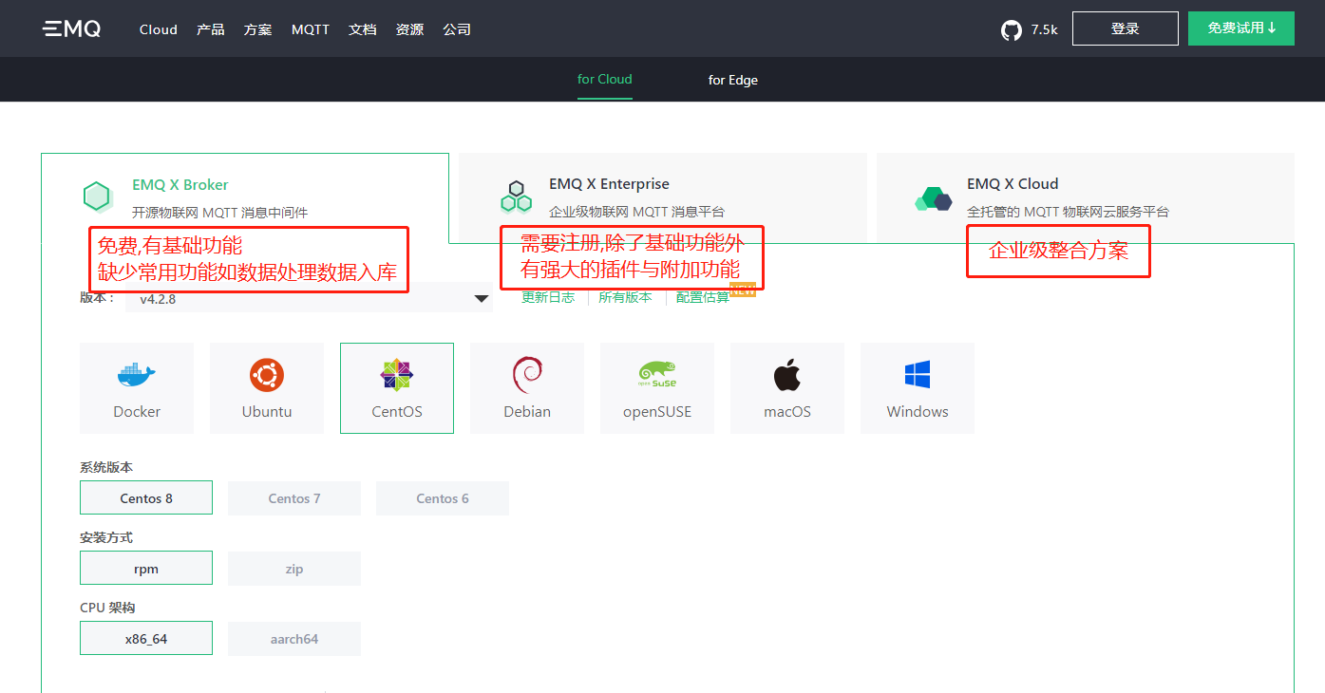The height and width of the screenshot is (693, 1325).
Task: Switch CPU architecture to aarch64
Action: (293, 637)
